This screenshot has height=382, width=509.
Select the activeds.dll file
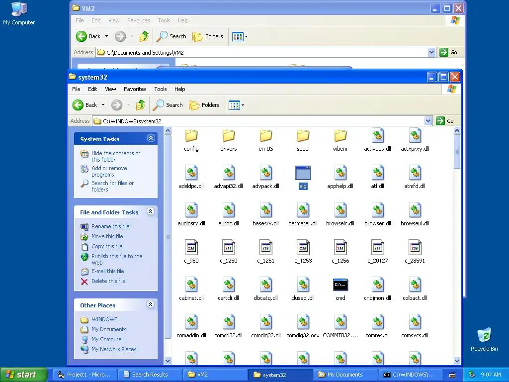(x=378, y=140)
